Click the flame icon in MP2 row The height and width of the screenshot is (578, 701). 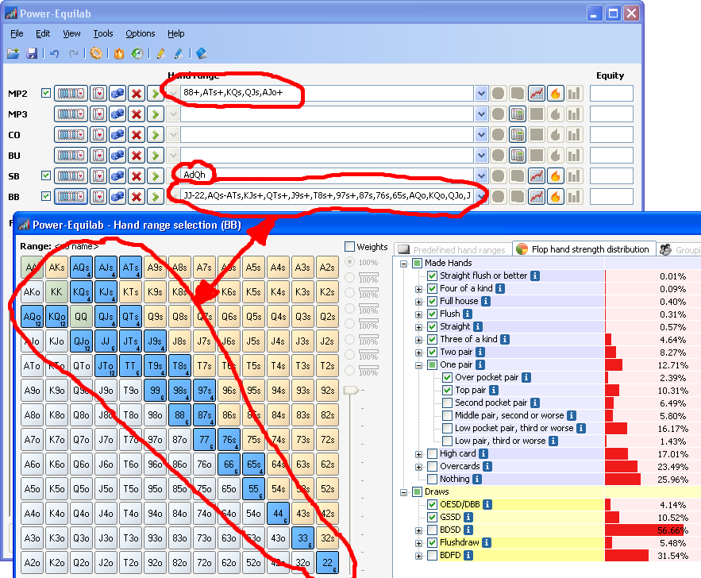555,94
